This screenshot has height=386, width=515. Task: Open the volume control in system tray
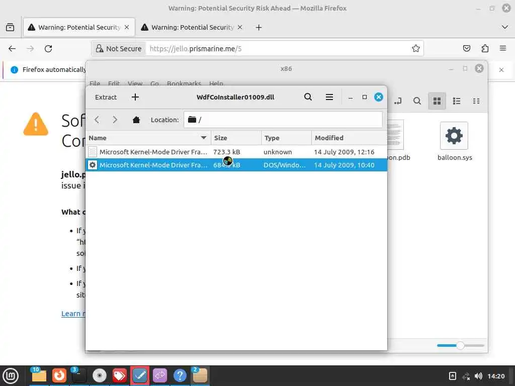[479, 376]
